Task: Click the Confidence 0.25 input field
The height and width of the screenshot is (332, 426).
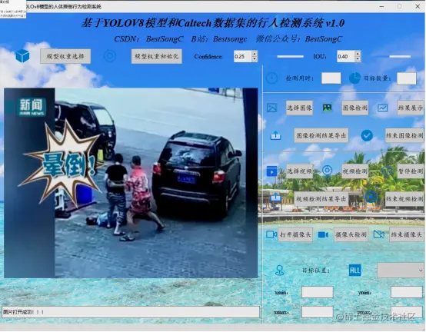Action: [x=243, y=56]
